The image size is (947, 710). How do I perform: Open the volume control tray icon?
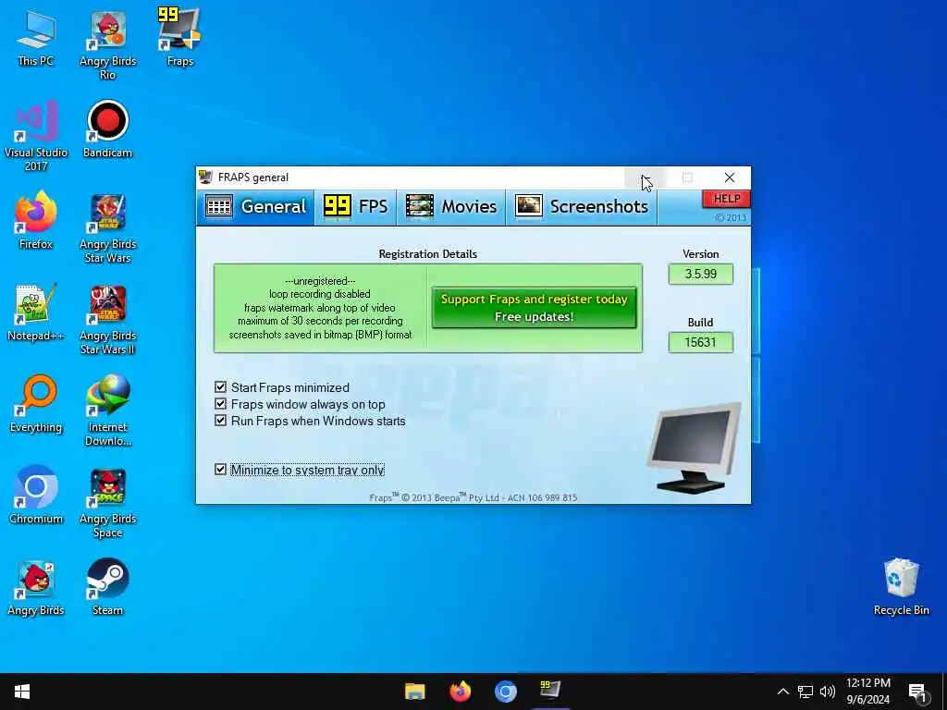click(x=828, y=692)
